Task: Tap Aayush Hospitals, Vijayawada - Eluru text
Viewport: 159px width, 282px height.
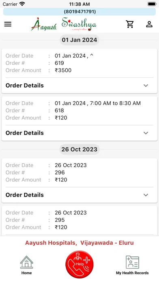Action: [x=79, y=243]
